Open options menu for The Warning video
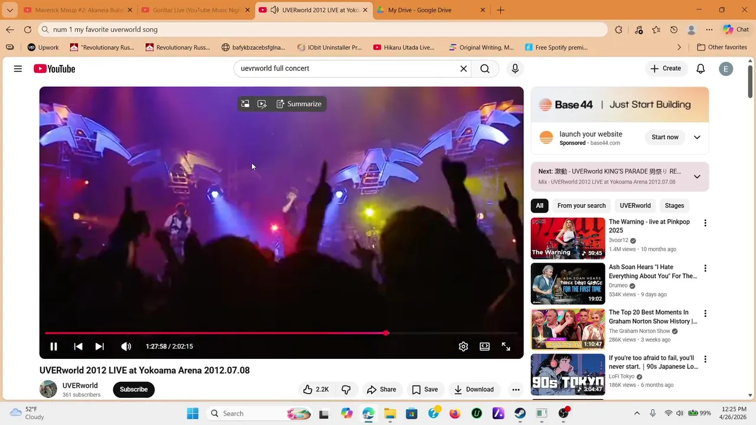This screenshot has width=756, height=425. pos(705,223)
